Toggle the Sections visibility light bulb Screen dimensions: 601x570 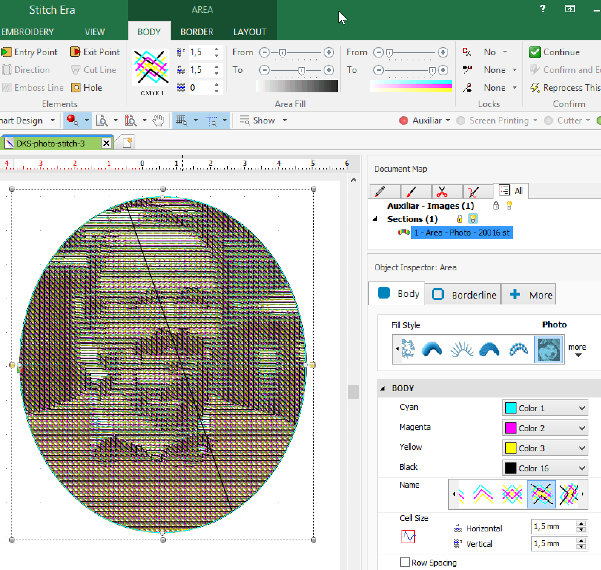pyautogui.click(x=473, y=219)
